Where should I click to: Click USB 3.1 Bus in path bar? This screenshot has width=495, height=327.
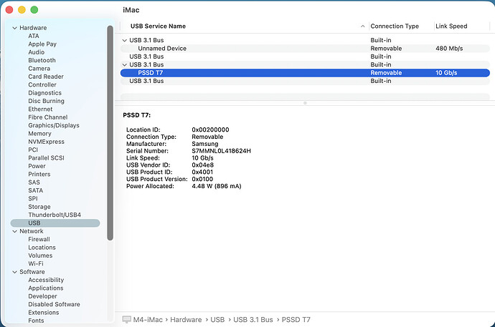pos(253,320)
